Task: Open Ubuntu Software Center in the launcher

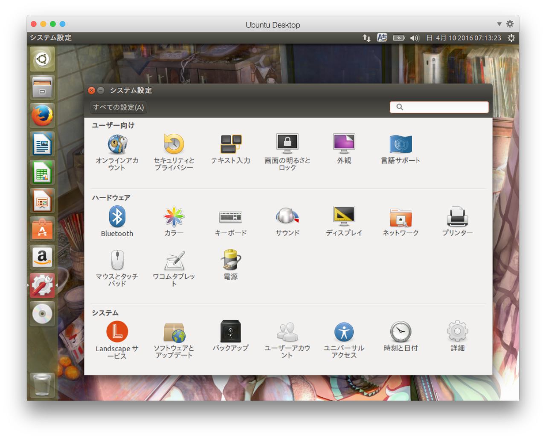Action: 42,229
